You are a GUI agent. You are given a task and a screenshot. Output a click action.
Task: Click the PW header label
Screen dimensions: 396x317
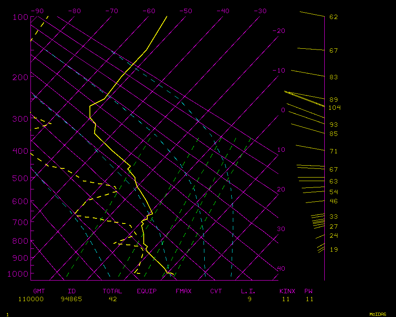pos(309,291)
